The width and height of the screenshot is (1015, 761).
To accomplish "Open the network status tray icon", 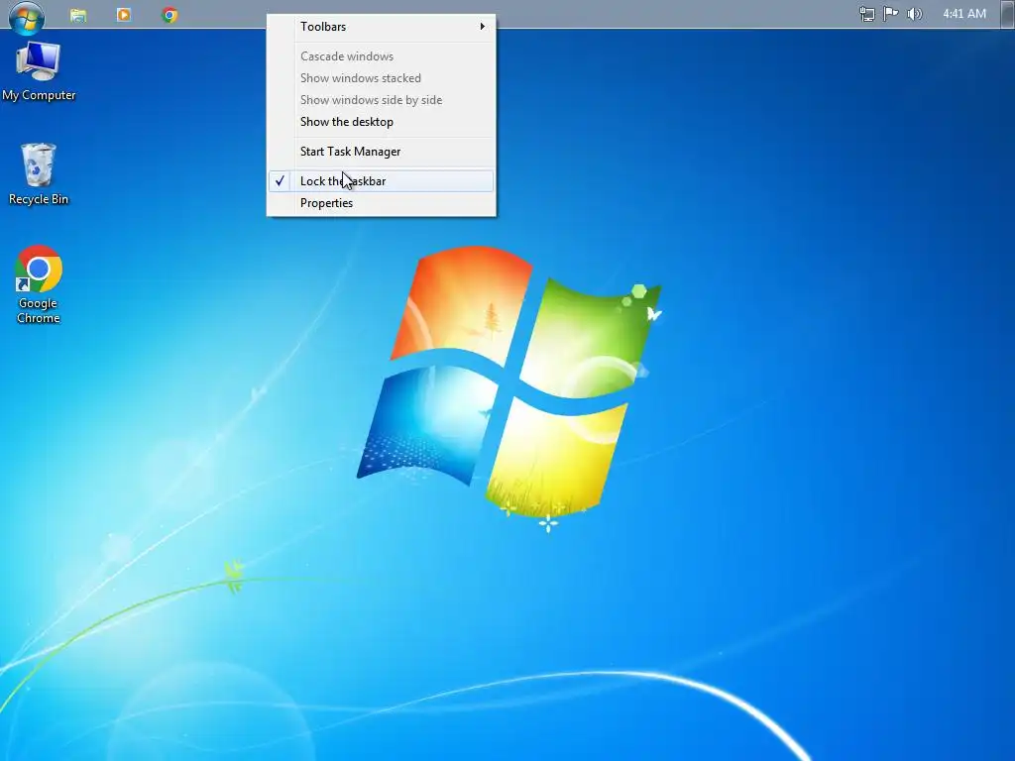I will tap(866, 14).
